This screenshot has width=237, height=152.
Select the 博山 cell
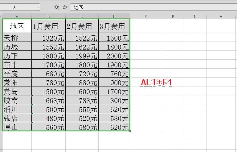coord(17,126)
